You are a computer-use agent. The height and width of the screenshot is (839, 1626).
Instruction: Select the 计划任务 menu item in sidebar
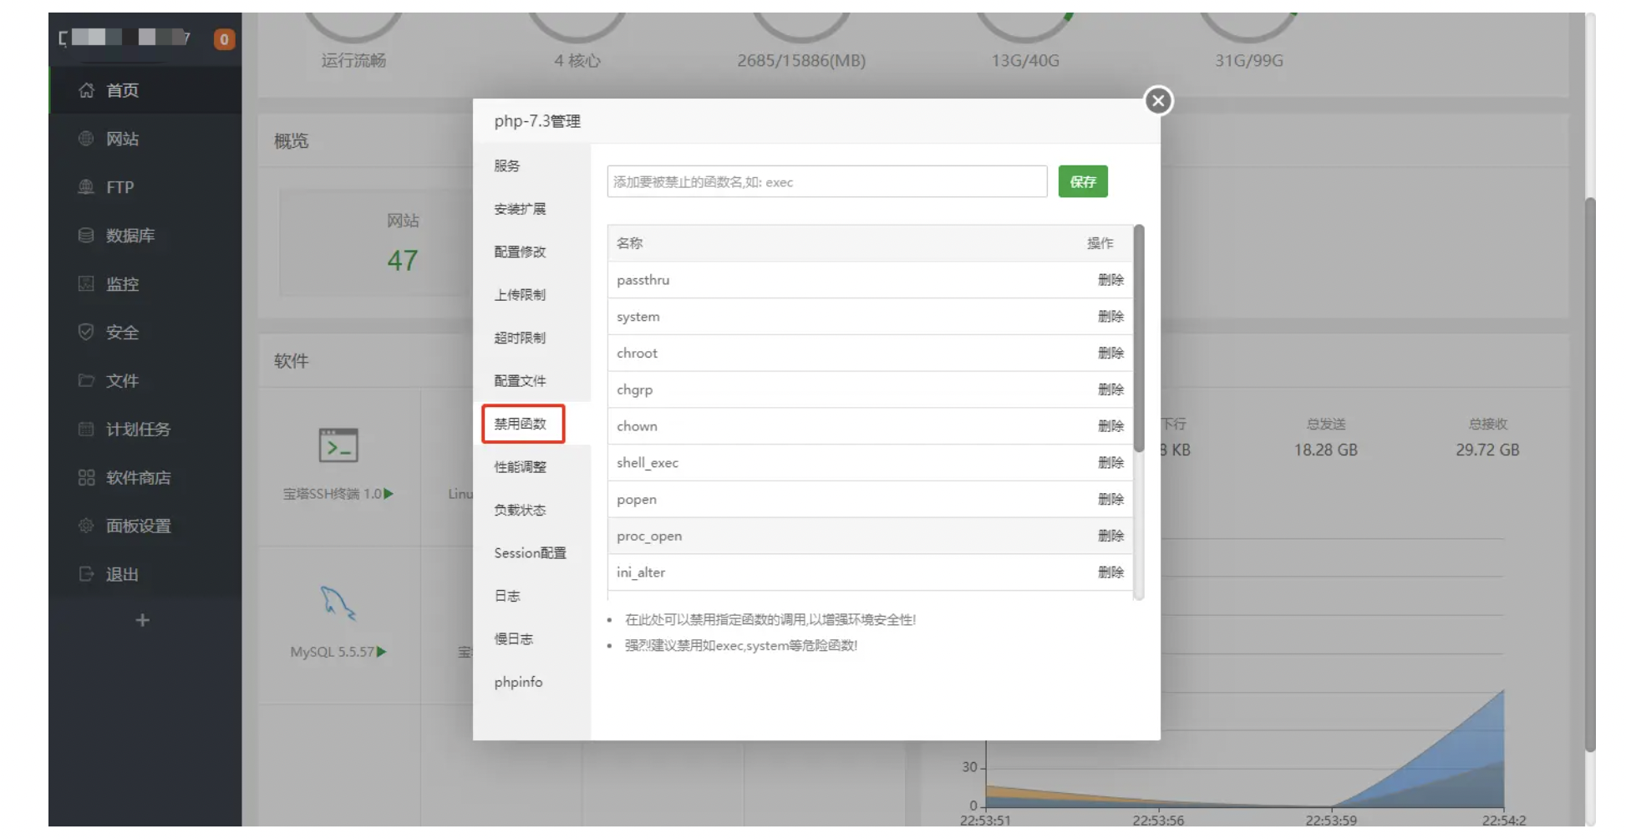(138, 429)
